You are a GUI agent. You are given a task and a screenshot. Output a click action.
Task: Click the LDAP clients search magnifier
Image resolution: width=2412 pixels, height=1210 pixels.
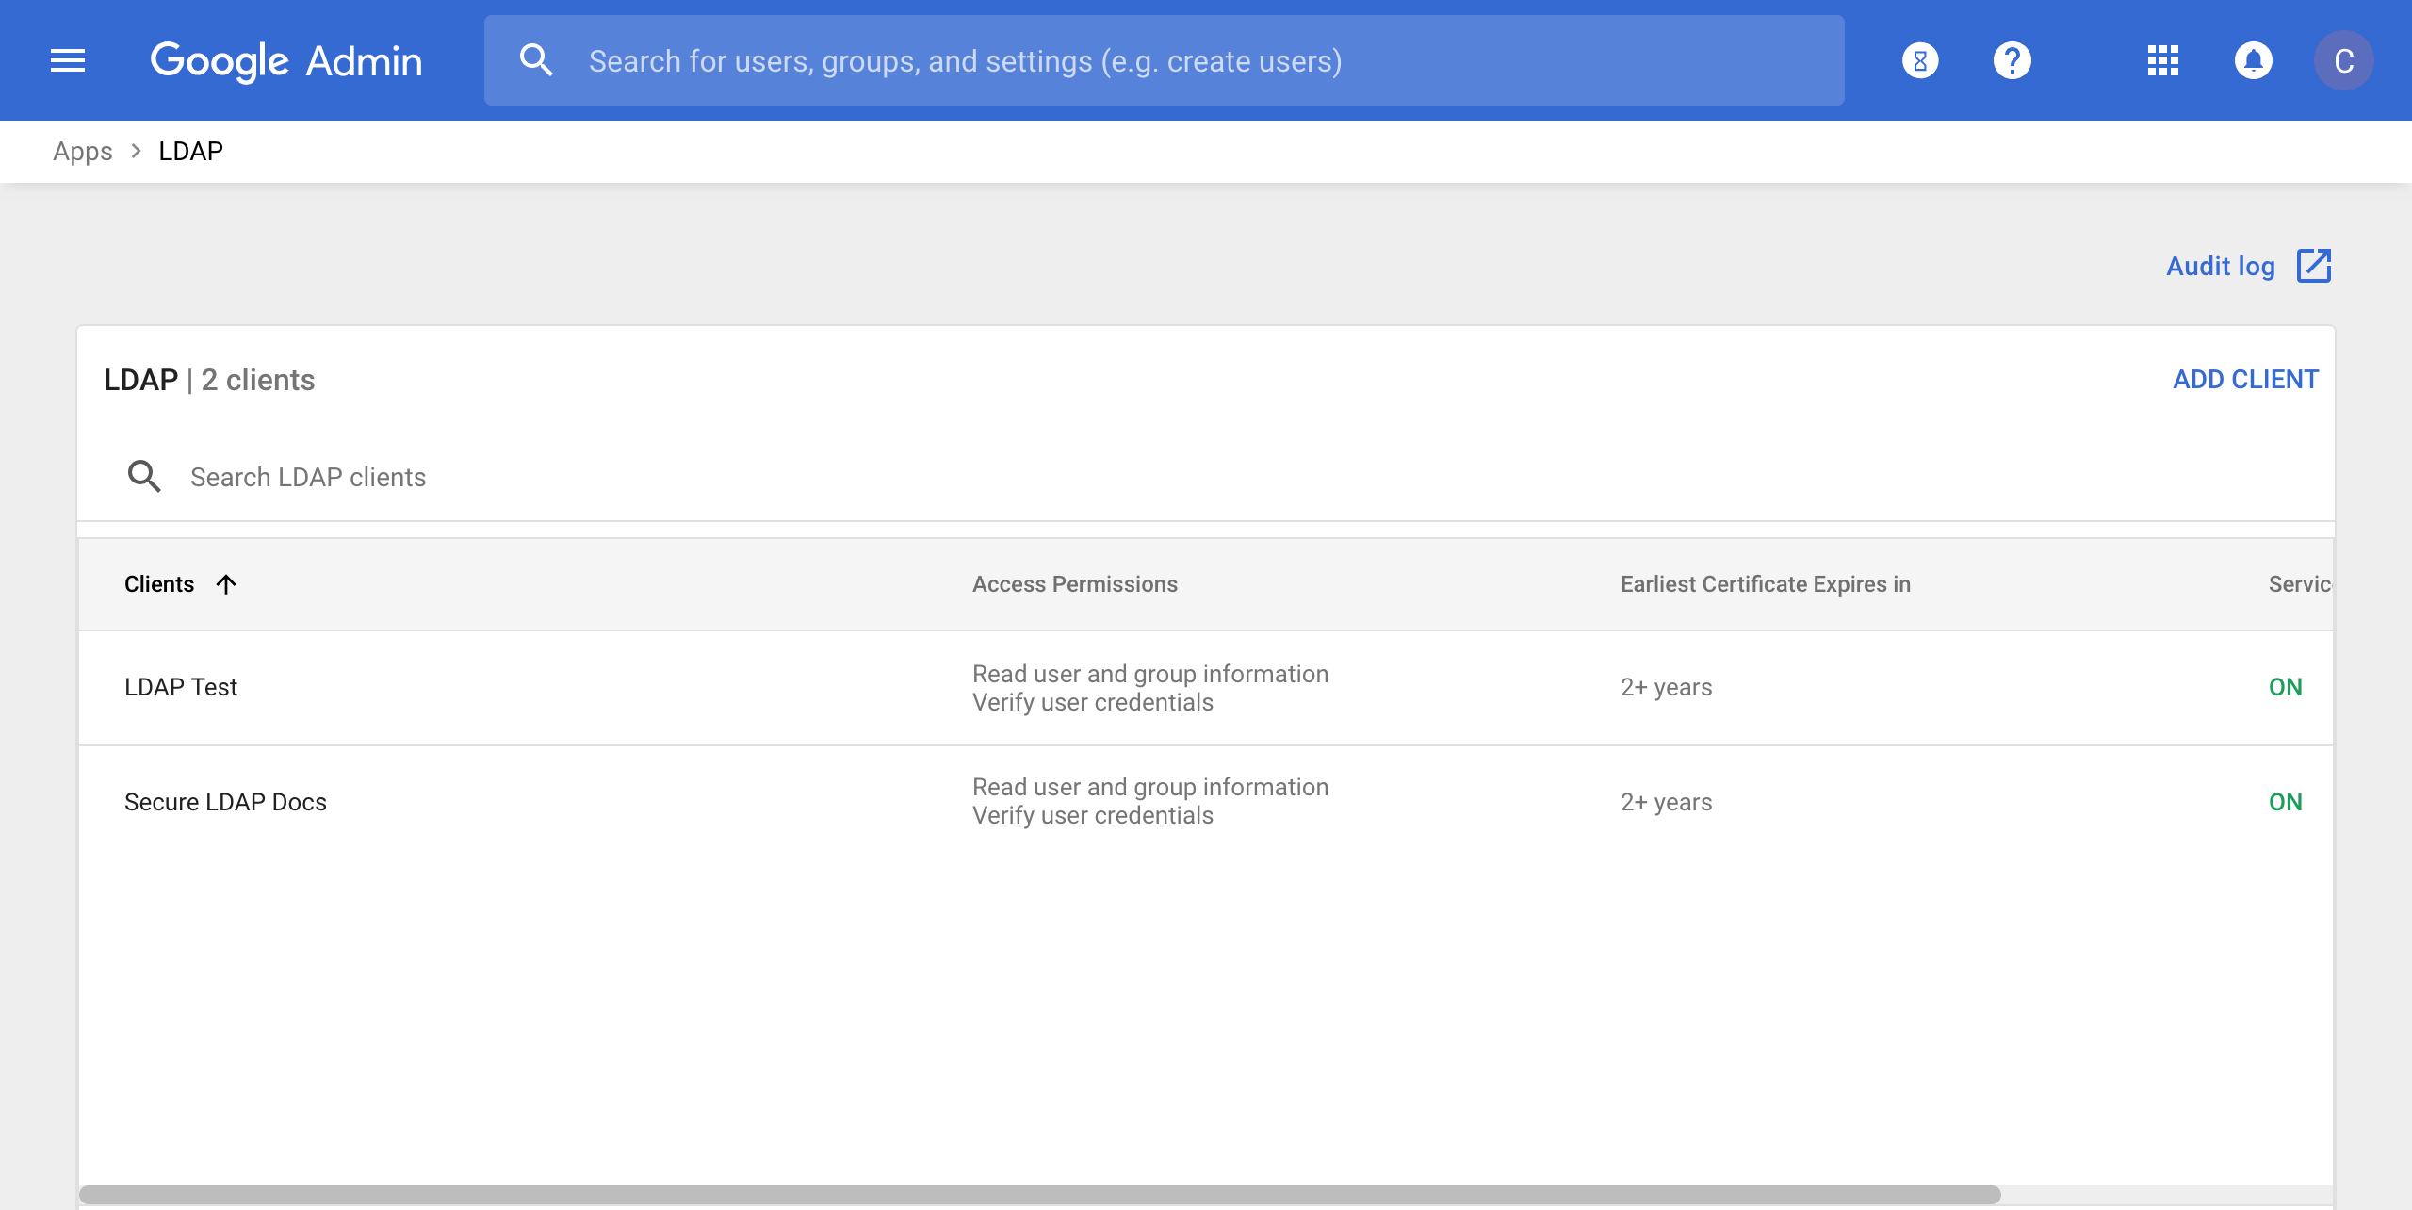pos(144,477)
